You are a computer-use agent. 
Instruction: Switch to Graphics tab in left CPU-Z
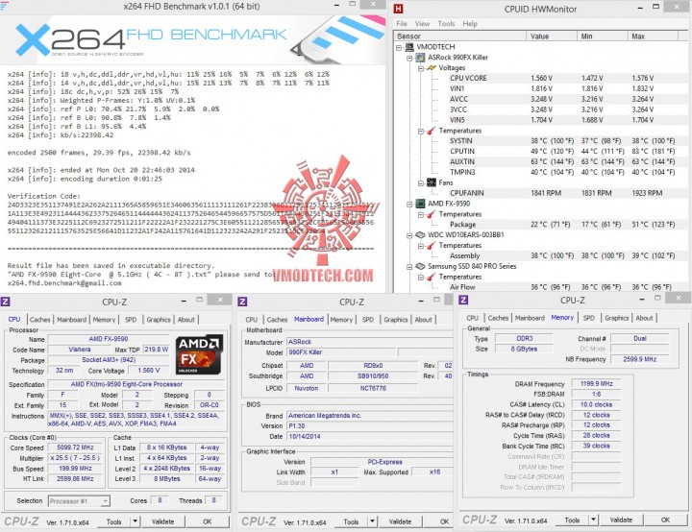(159, 320)
